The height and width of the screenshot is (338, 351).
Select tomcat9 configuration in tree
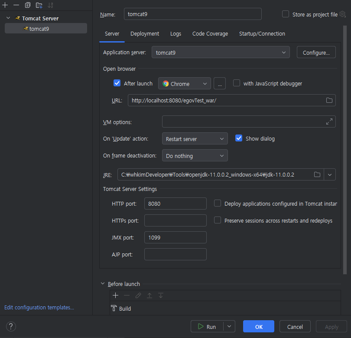coord(46,29)
